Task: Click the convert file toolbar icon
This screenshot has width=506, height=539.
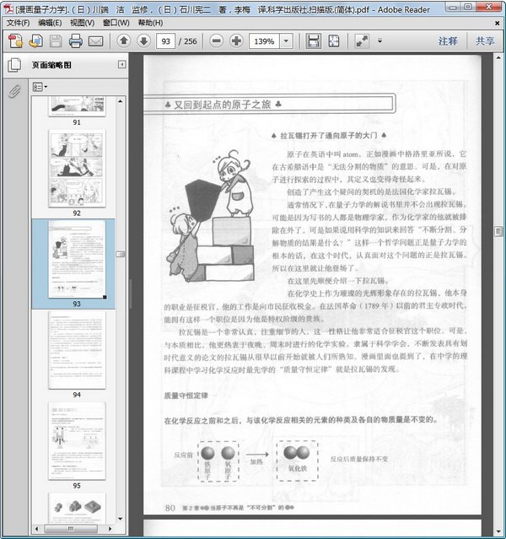Action: point(35,40)
